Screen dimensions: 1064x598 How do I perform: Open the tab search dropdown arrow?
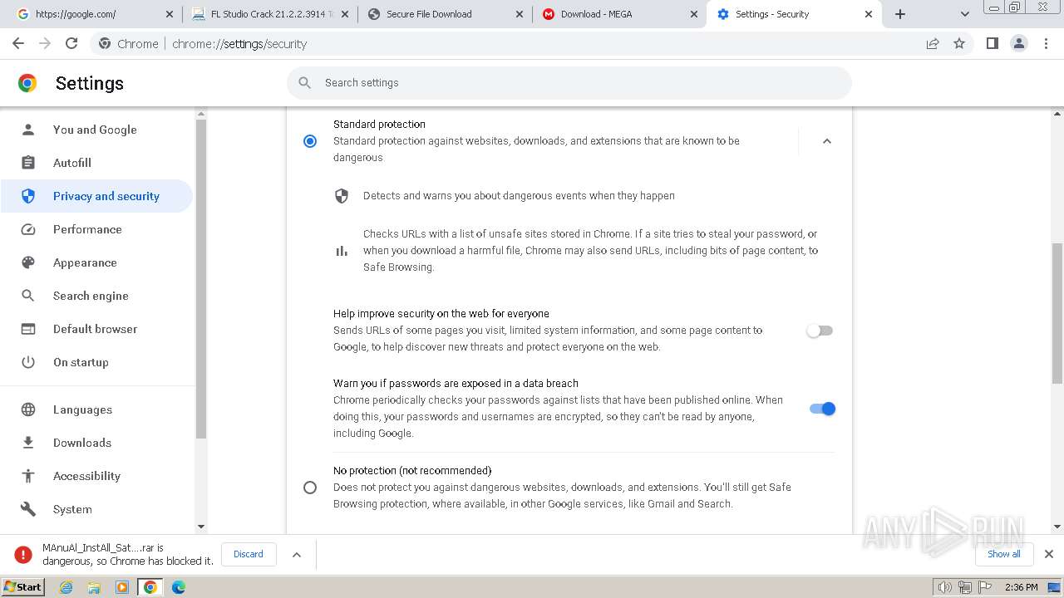(x=965, y=14)
